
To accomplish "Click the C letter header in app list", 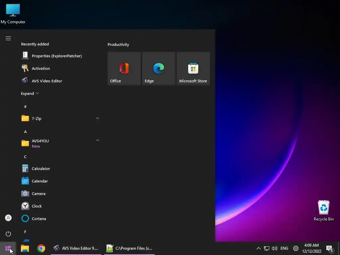I will pyautogui.click(x=25, y=157).
